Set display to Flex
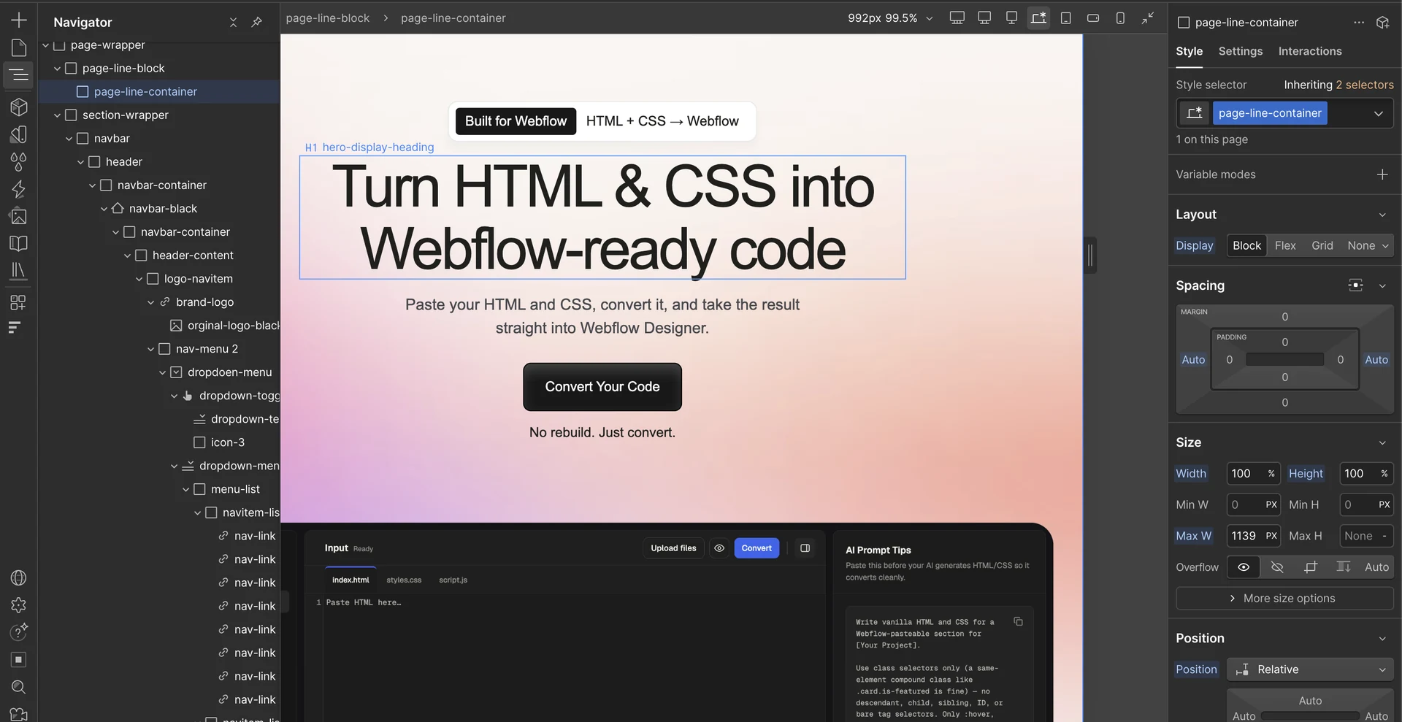The height and width of the screenshot is (722, 1402). [1285, 245]
